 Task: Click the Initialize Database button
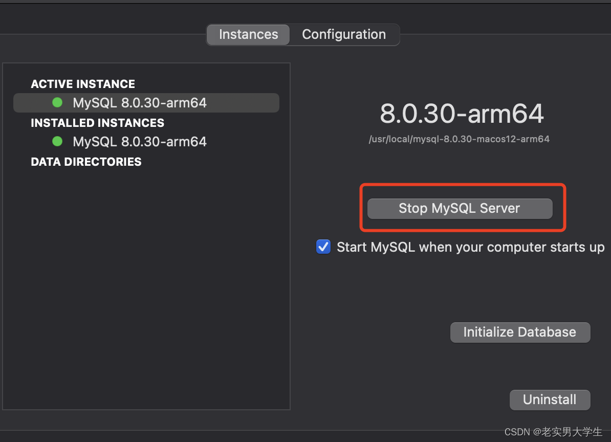(x=520, y=332)
